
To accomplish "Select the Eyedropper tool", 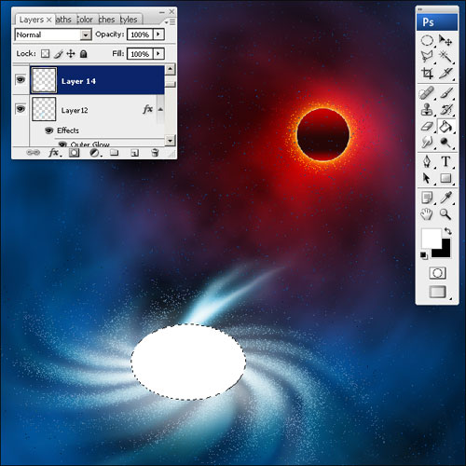I will pos(445,198).
